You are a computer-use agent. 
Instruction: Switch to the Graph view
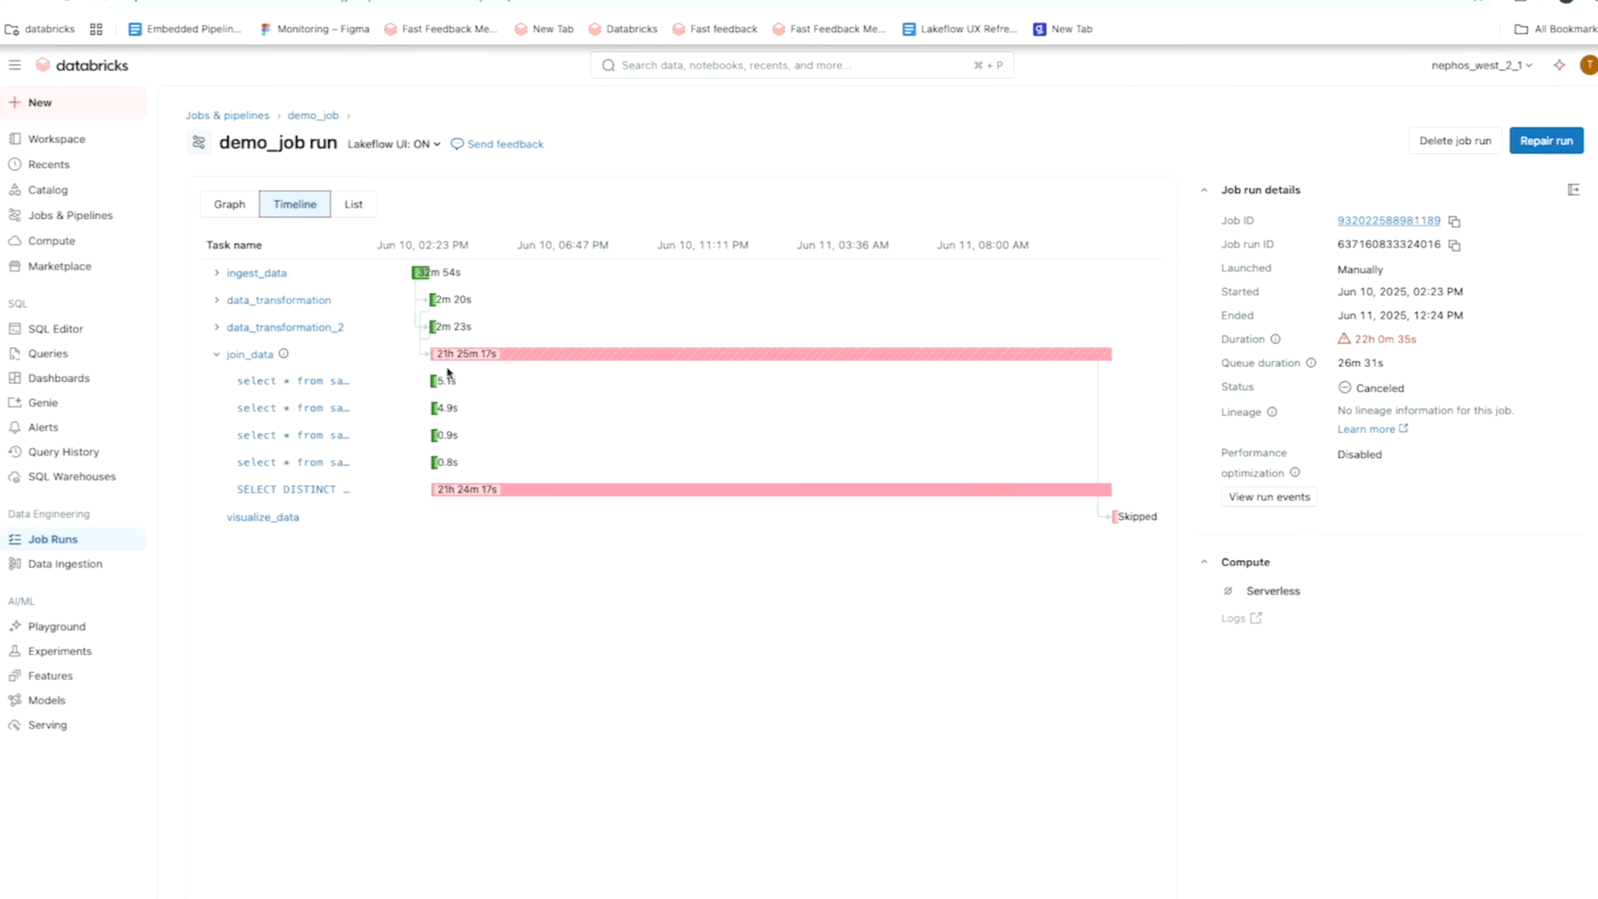click(x=230, y=204)
